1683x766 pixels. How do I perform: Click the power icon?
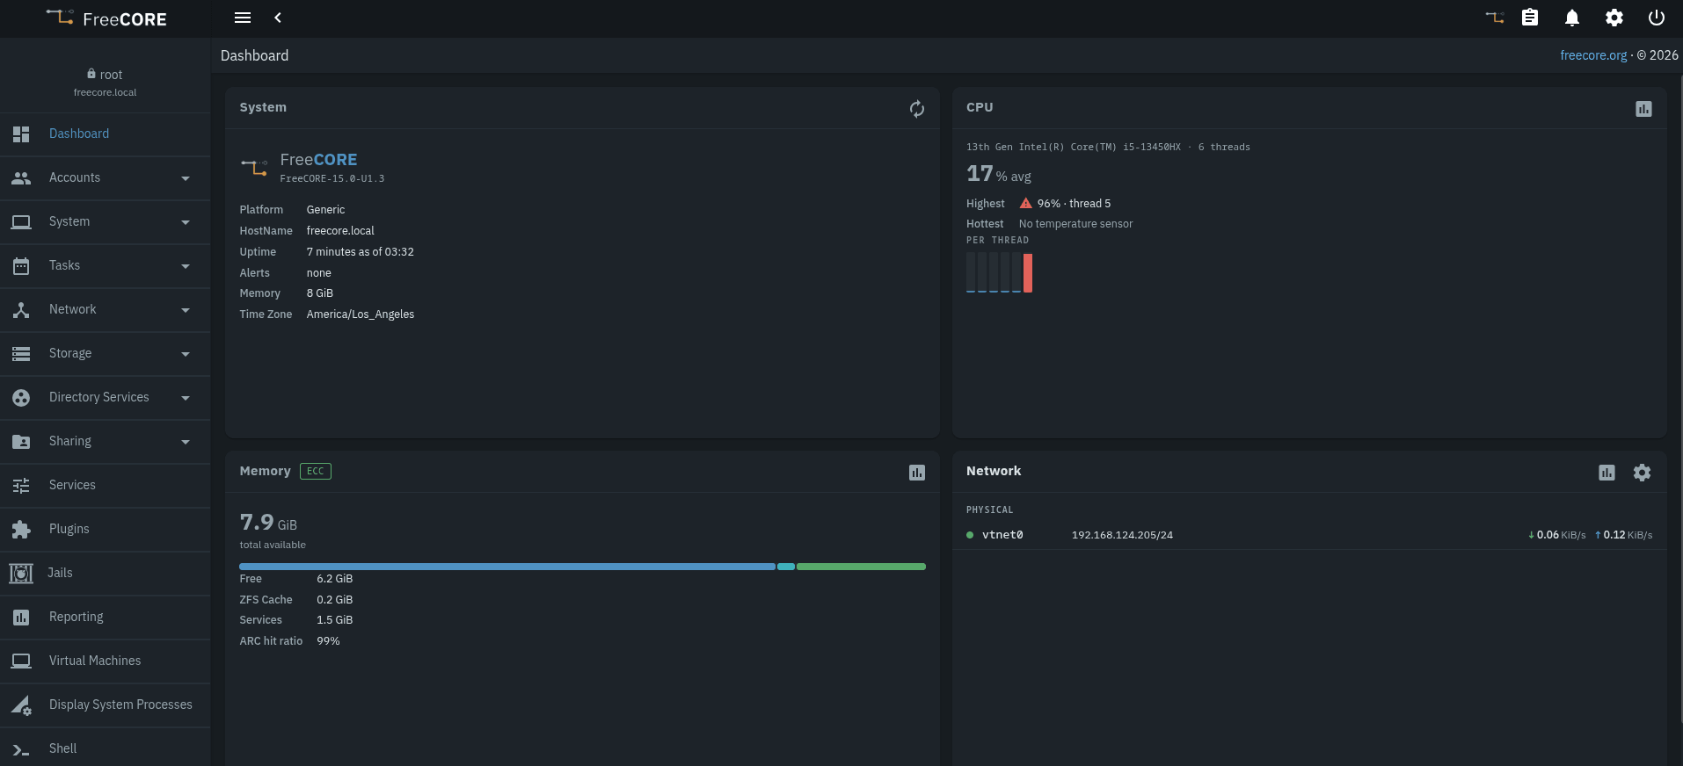click(1657, 18)
